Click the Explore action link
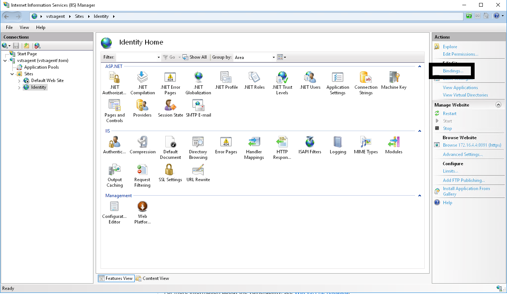This screenshot has width=507, height=294. pyautogui.click(x=450, y=47)
